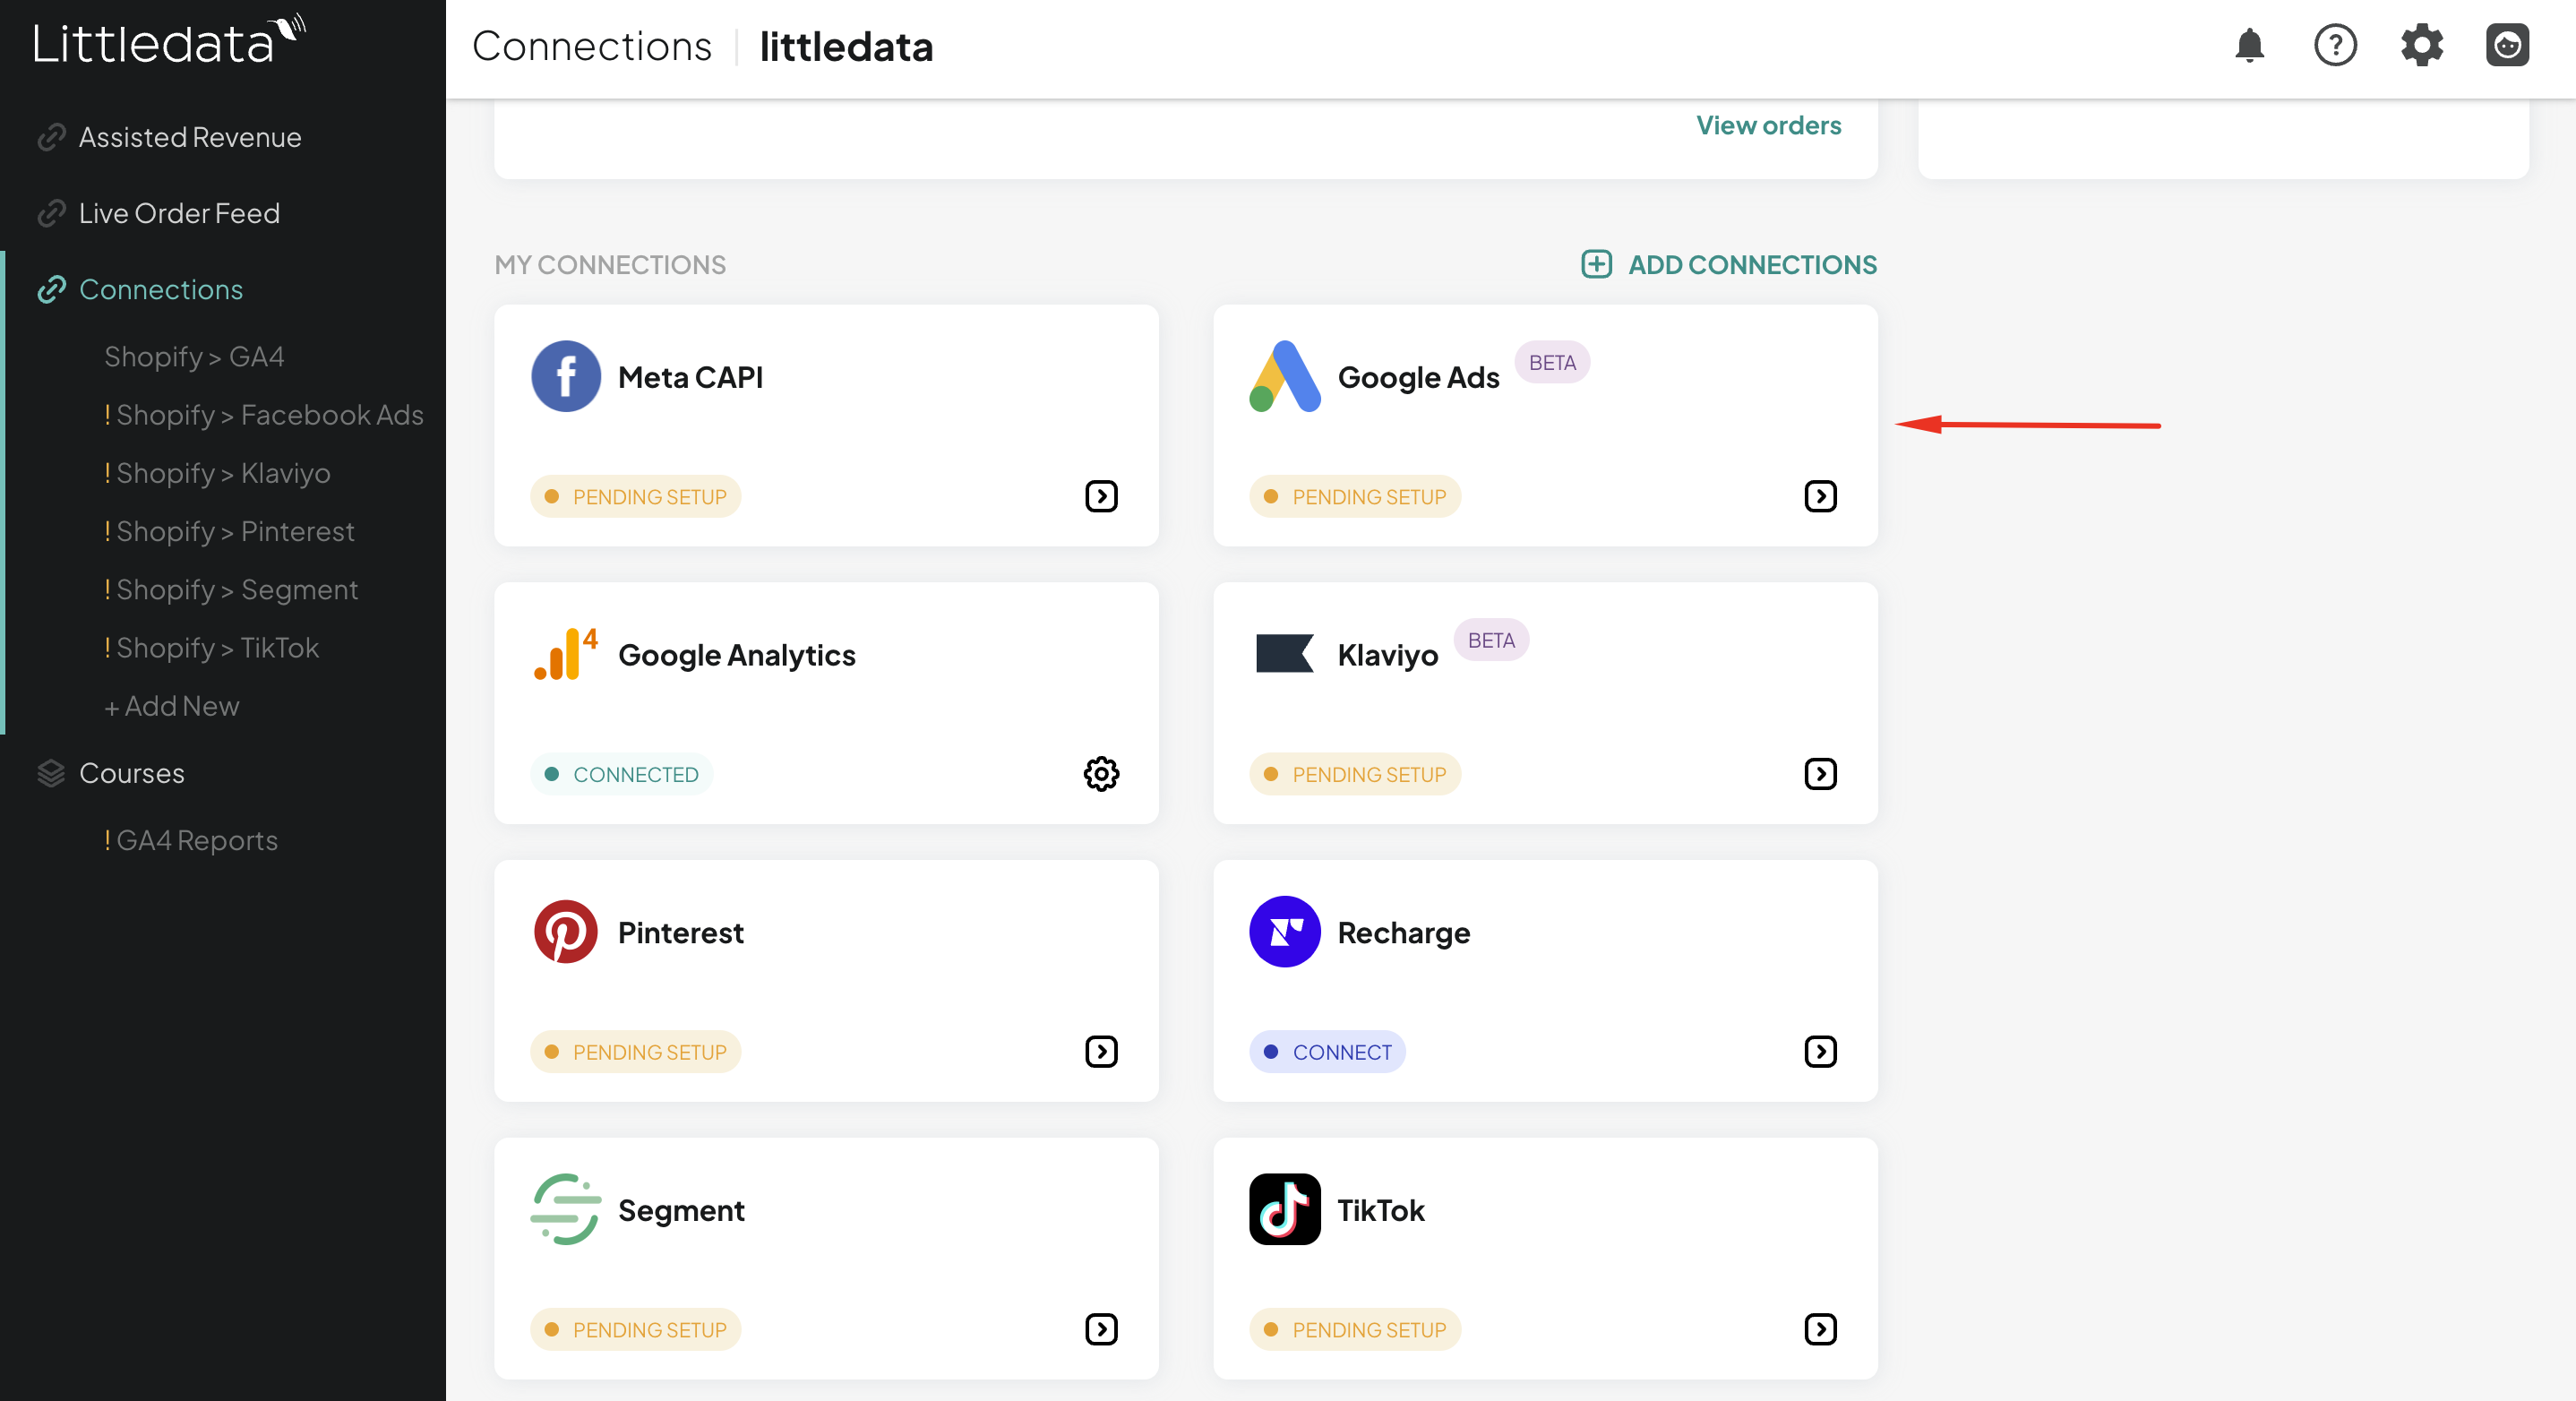Viewport: 2576px width, 1401px height.
Task: Open Courses section
Action: click(x=132, y=774)
